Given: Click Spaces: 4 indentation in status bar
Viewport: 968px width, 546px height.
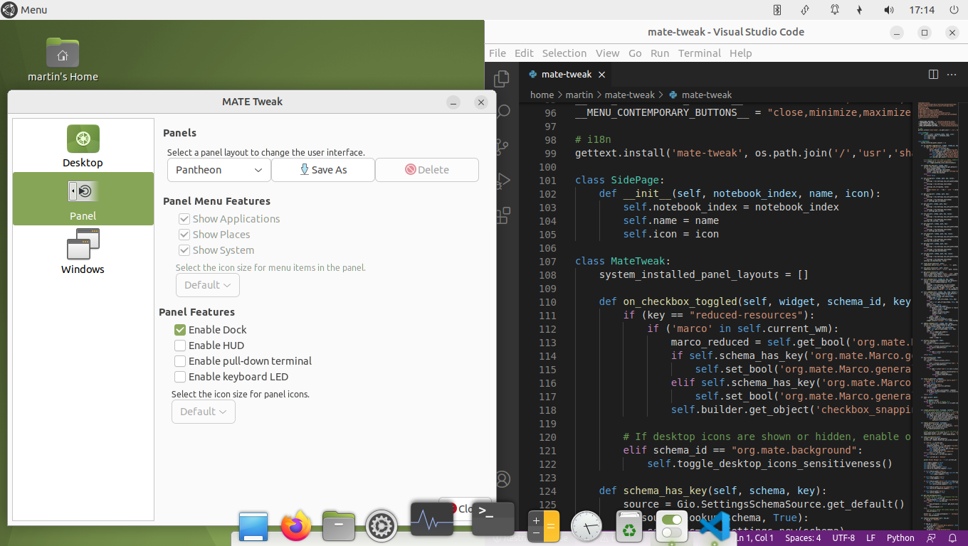Looking at the screenshot, I should (x=803, y=538).
